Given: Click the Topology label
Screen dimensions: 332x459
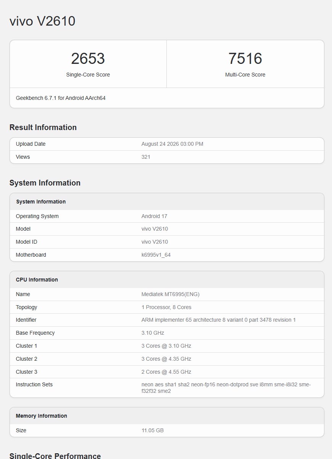Looking at the screenshot, I should click(x=27, y=307).
